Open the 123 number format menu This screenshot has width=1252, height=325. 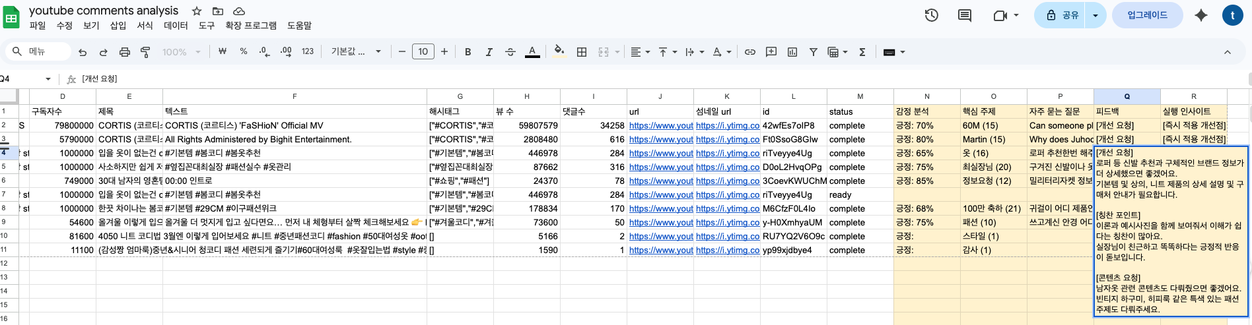(308, 51)
